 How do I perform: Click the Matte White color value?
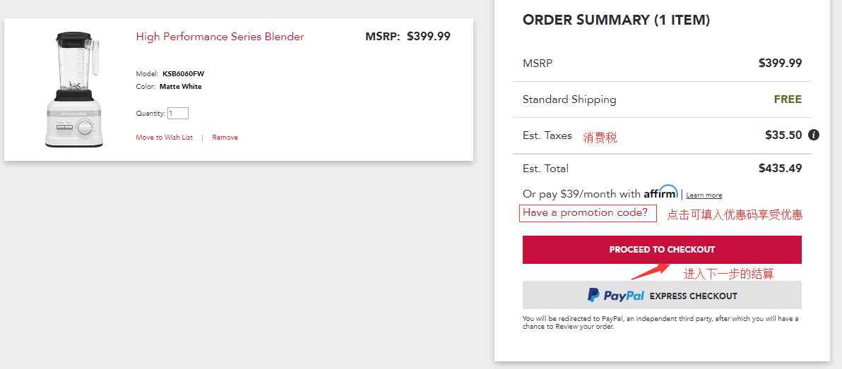coord(180,87)
